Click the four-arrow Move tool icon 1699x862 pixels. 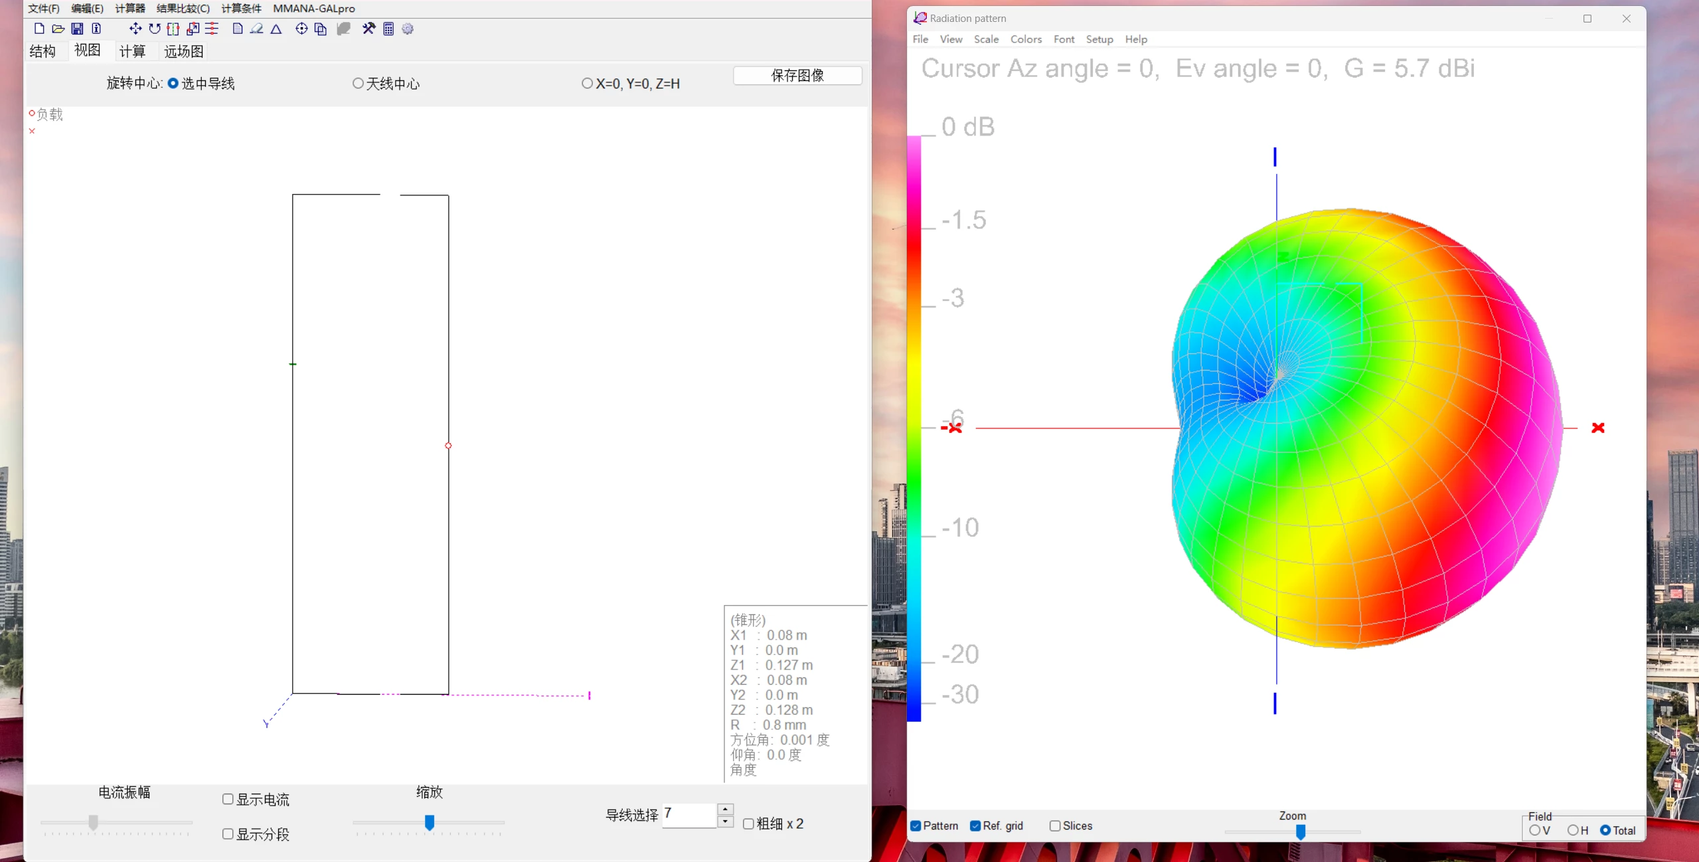pyautogui.click(x=135, y=29)
